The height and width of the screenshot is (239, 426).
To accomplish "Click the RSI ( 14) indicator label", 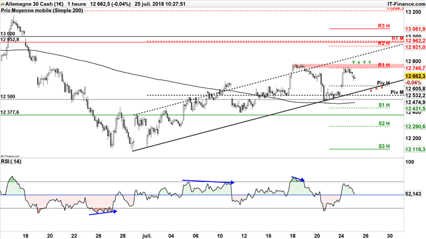I will [11, 161].
